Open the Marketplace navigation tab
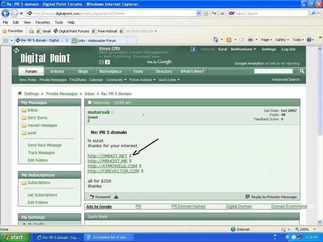This screenshot has height=242, width=323. pyautogui.click(x=110, y=71)
